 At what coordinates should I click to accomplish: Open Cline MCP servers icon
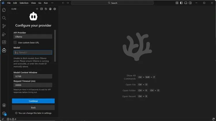(41, 9)
